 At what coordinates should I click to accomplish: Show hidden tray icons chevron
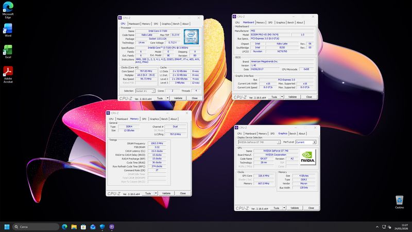(x=377, y=227)
